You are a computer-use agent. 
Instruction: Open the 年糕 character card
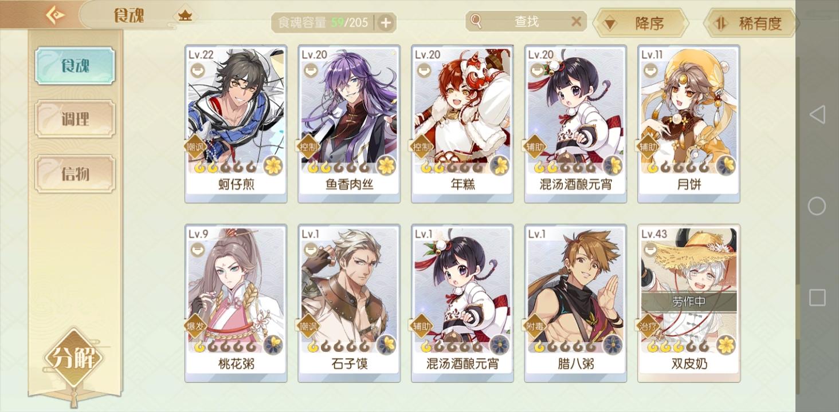462,124
